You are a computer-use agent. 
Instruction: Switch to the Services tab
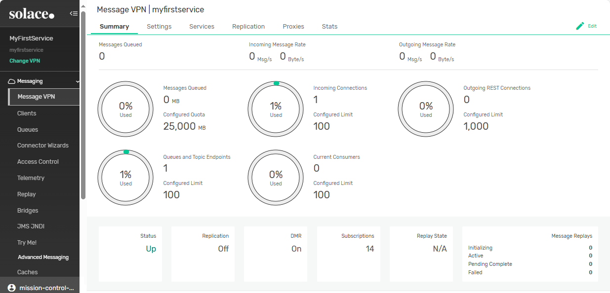tap(202, 27)
